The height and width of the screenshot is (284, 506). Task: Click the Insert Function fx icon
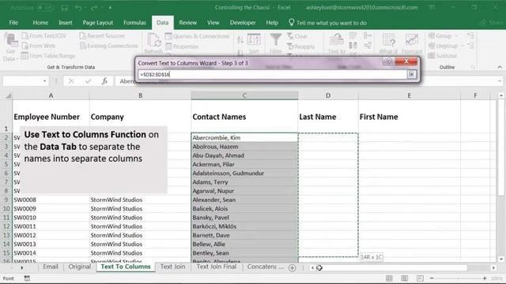point(104,81)
